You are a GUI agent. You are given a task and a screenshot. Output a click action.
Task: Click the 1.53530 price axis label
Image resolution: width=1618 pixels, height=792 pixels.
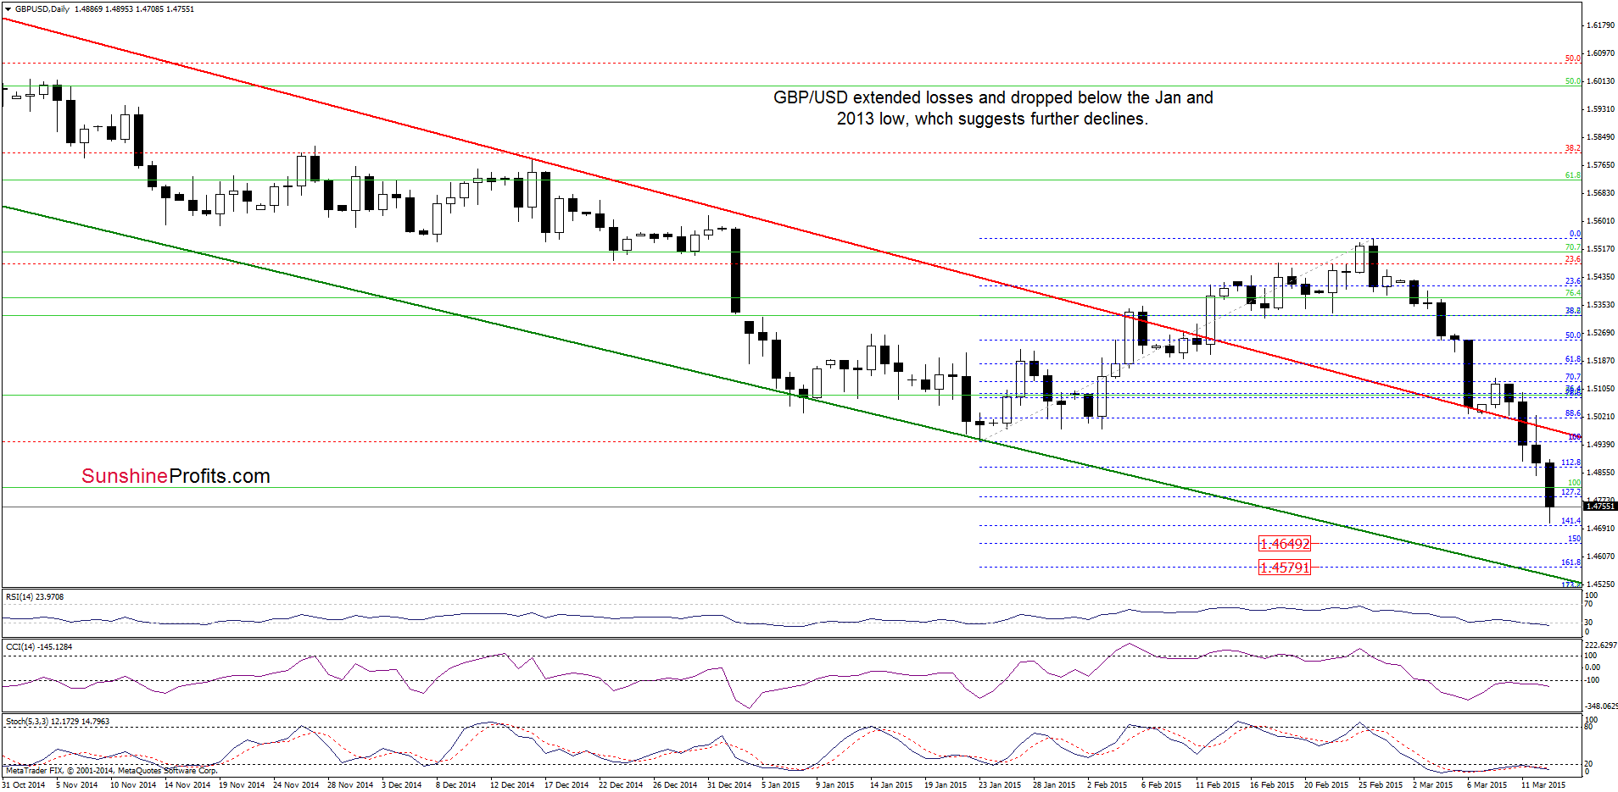1600,305
